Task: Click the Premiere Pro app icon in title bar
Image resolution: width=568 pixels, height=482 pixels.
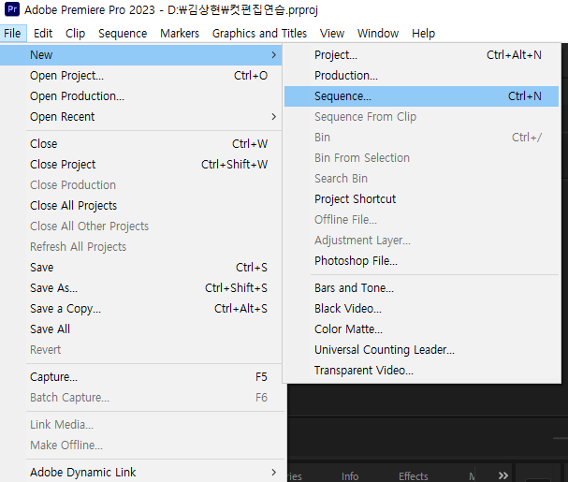Action: tap(12, 9)
